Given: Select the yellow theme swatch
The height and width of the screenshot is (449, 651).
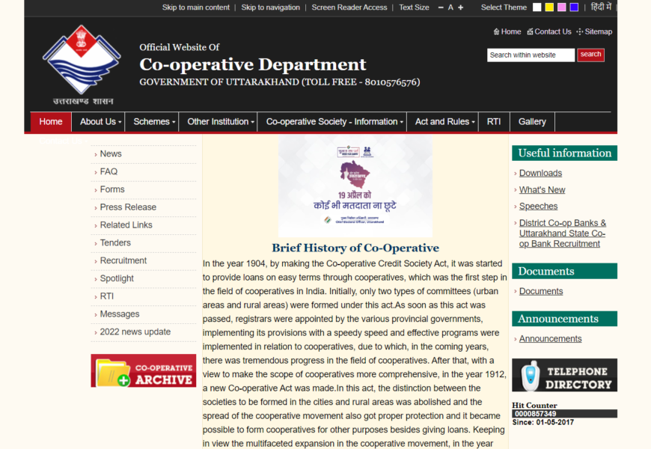Looking at the screenshot, I should pyautogui.click(x=549, y=7).
